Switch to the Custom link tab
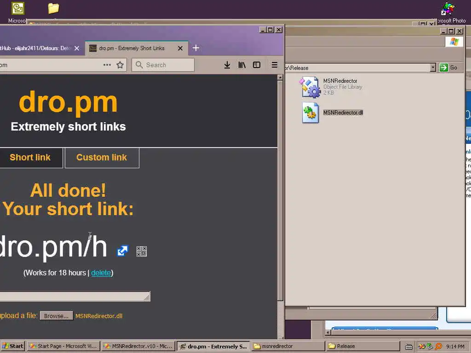This screenshot has height=353, width=471. coord(102,157)
